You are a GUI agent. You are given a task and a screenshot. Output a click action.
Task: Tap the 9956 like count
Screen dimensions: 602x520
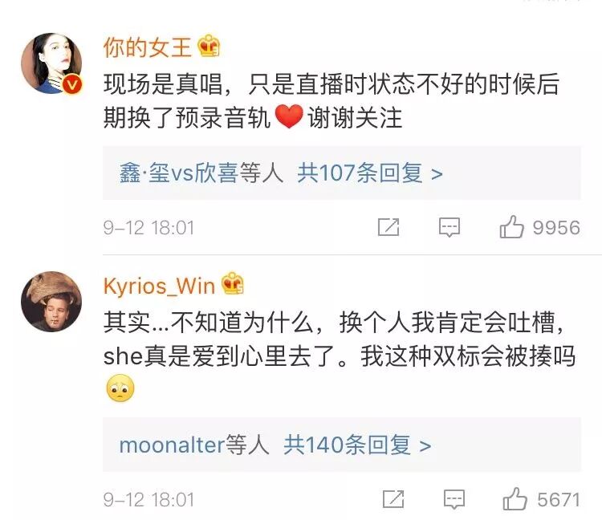pos(556,228)
